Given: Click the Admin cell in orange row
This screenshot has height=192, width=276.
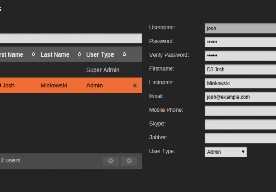Looking at the screenshot, I should [95, 86].
